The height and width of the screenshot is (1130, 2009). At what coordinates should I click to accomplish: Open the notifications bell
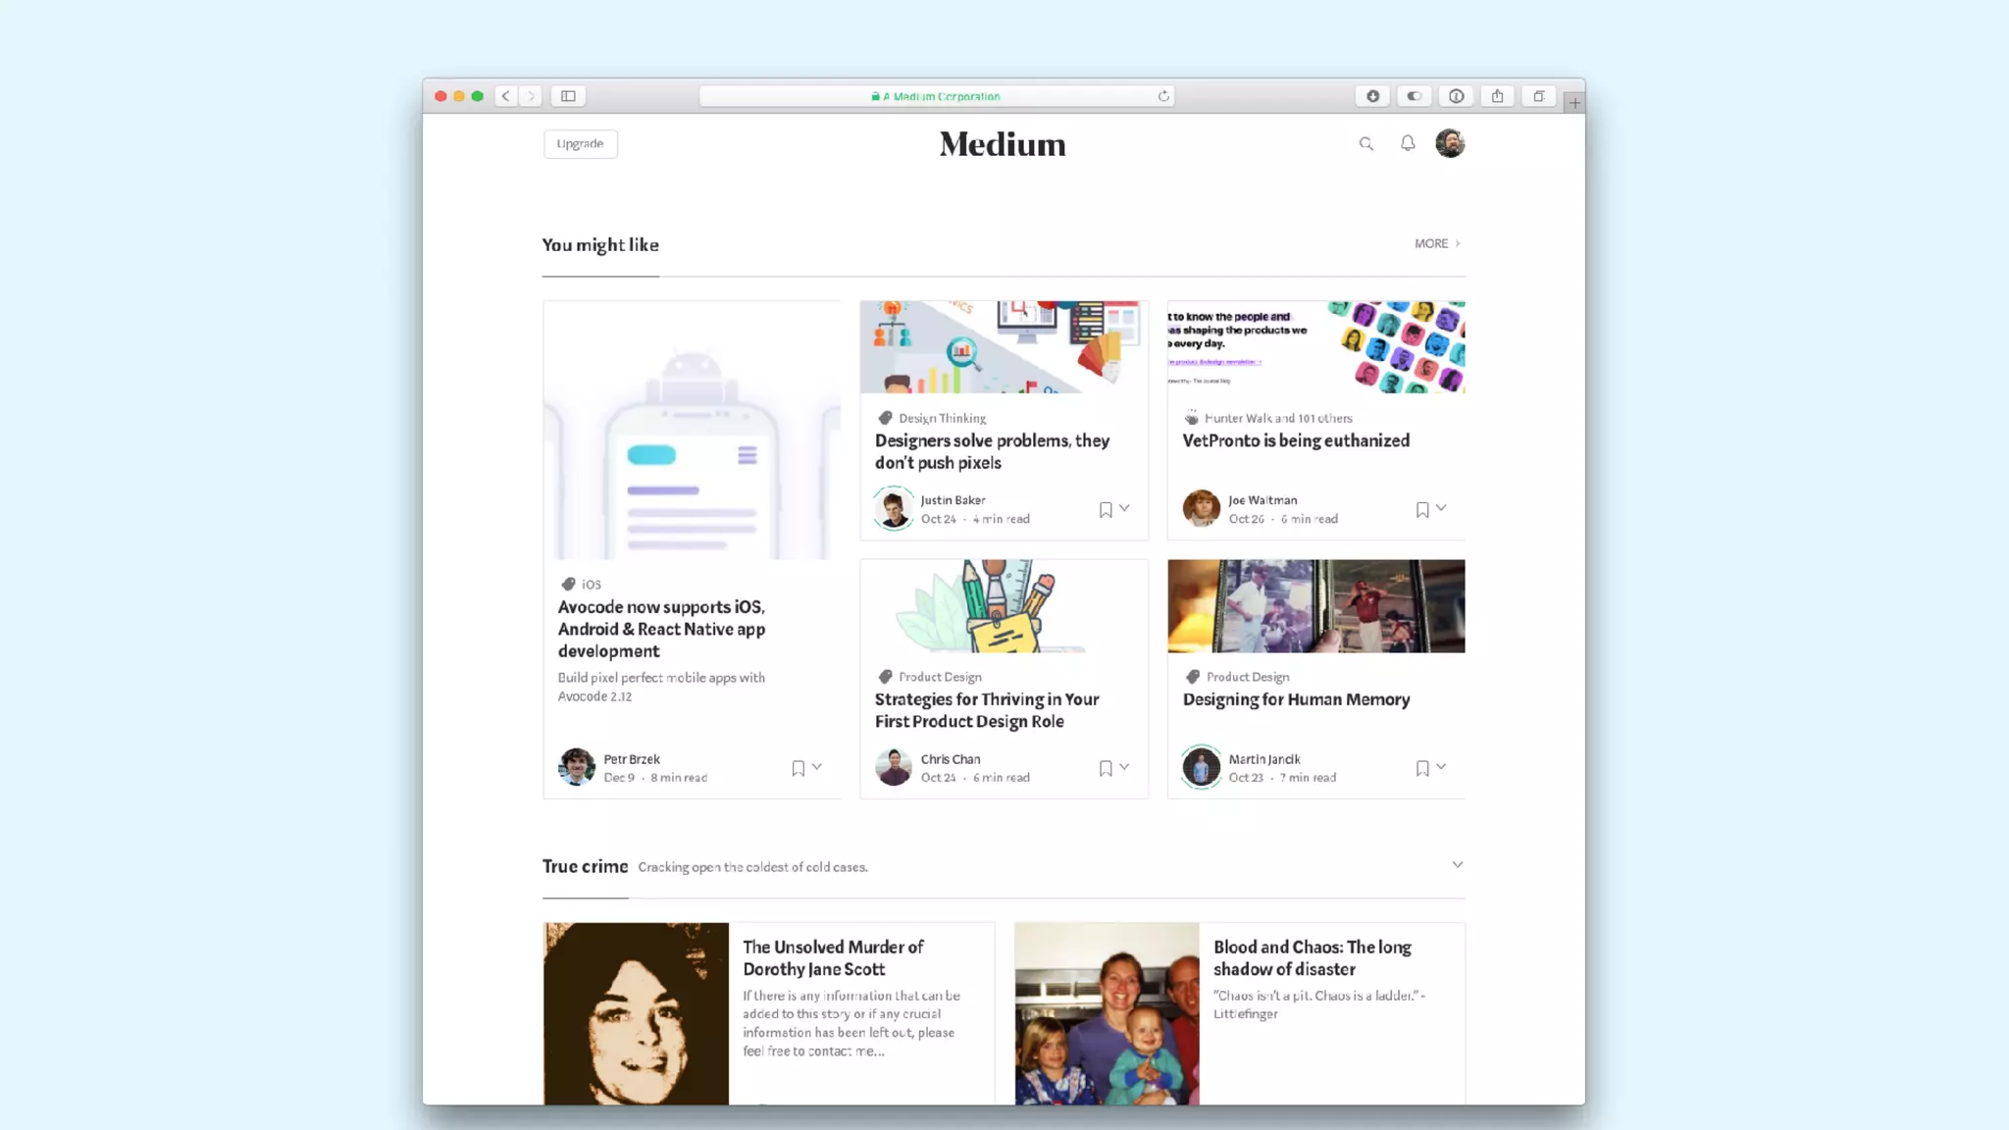[1408, 143]
